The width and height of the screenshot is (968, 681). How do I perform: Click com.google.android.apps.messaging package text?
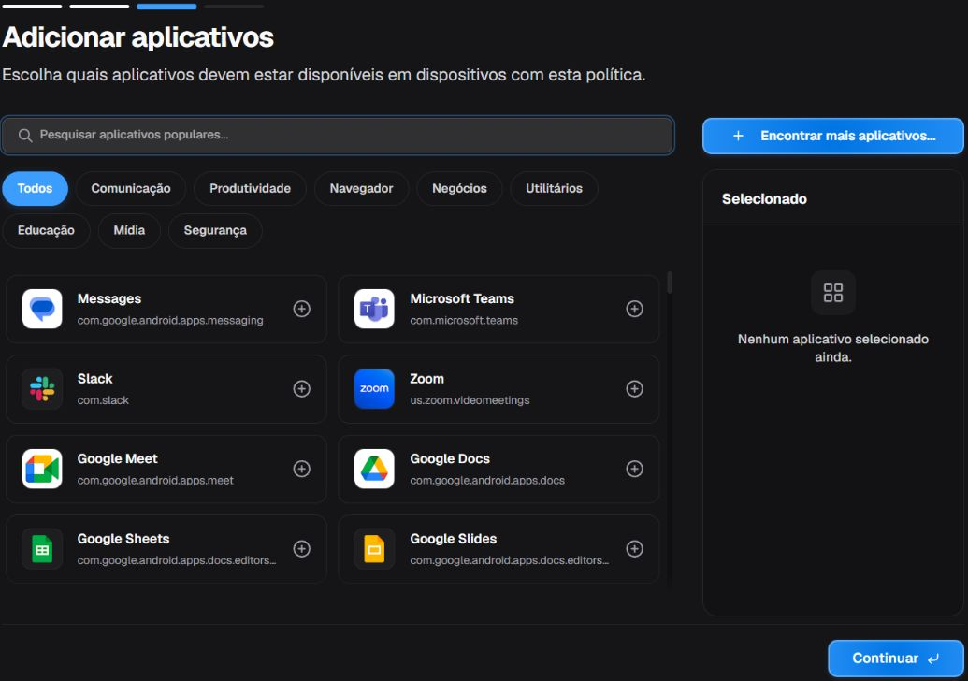pyautogui.click(x=170, y=321)
